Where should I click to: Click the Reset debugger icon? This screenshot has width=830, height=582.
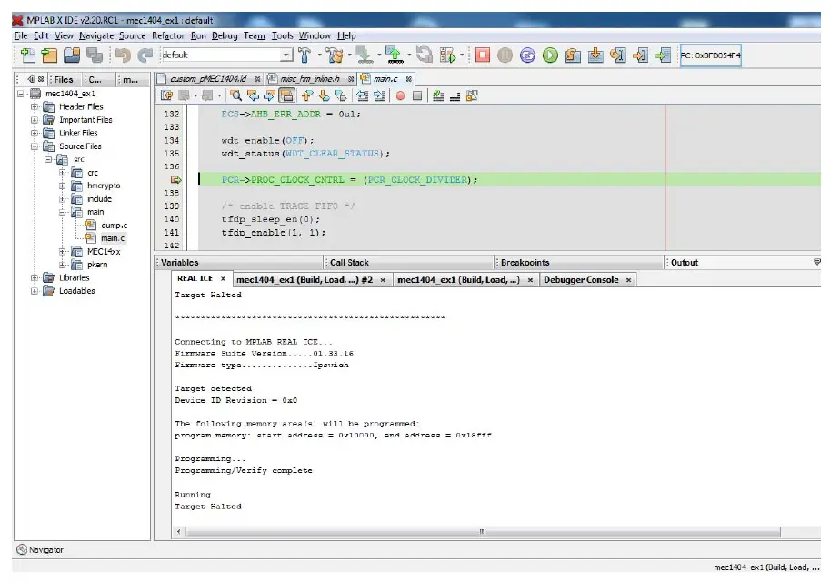coord(527,56)
